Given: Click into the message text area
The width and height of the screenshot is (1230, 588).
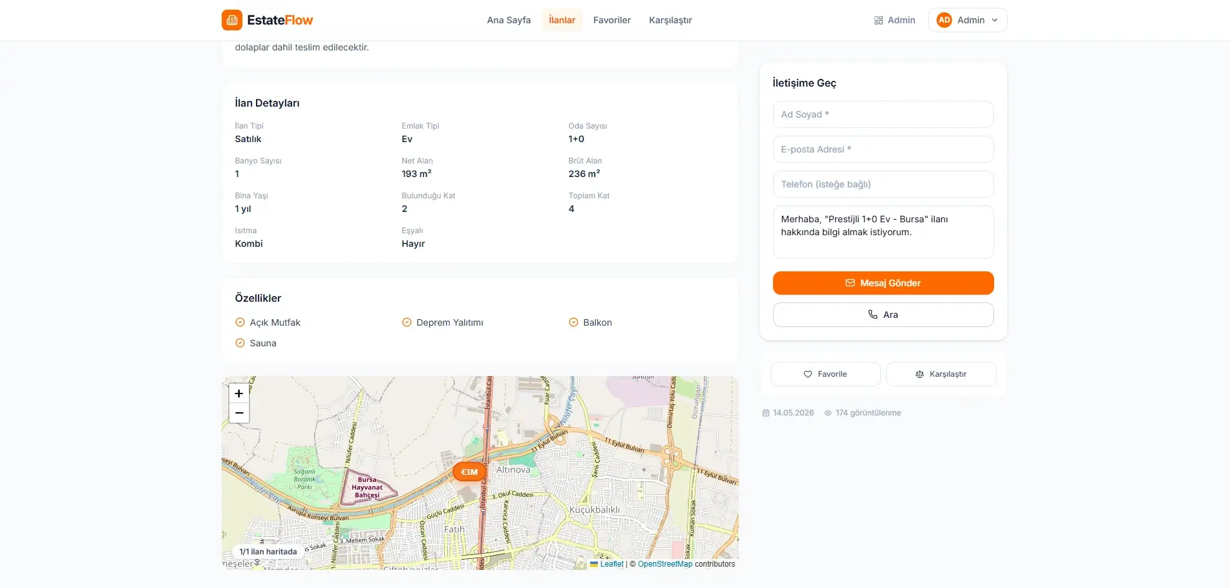Looking at the screenshot, I should pos(883,232).
